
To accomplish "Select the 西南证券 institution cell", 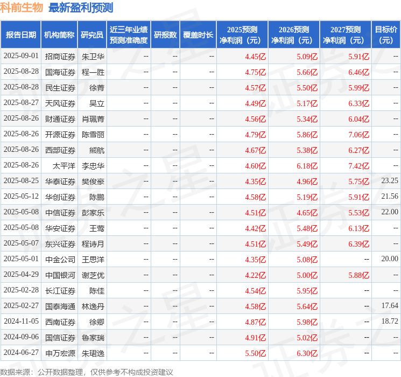I will 60,322.
